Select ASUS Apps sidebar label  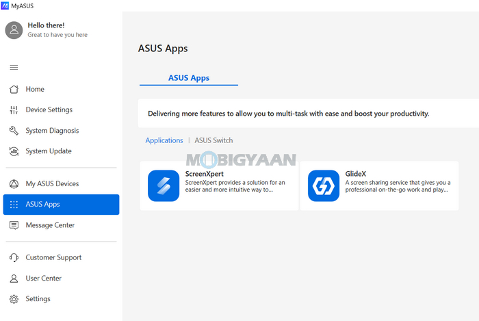pos(42,205)
